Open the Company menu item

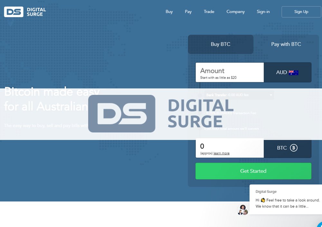tap(235, 12)
